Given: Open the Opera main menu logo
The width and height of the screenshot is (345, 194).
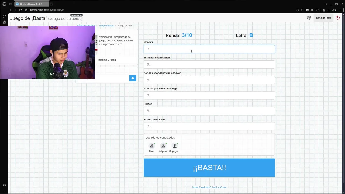Looking at the screenshot, I should [4, 4].
